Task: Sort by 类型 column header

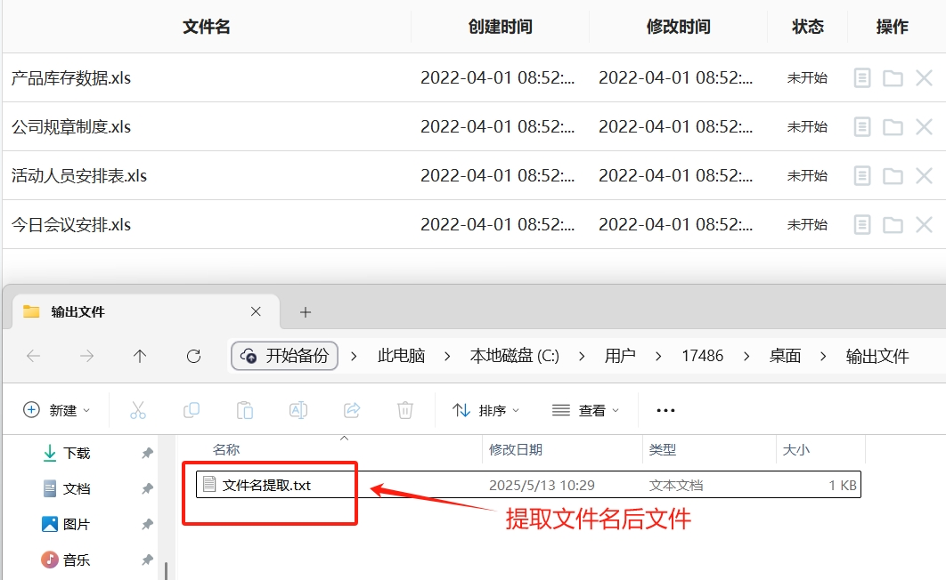Action: click(663, 450)
